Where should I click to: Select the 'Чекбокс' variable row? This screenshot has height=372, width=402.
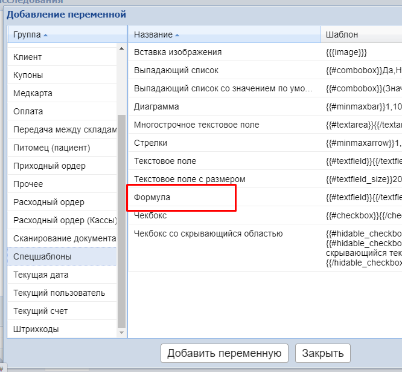click(x=150, y=215)
